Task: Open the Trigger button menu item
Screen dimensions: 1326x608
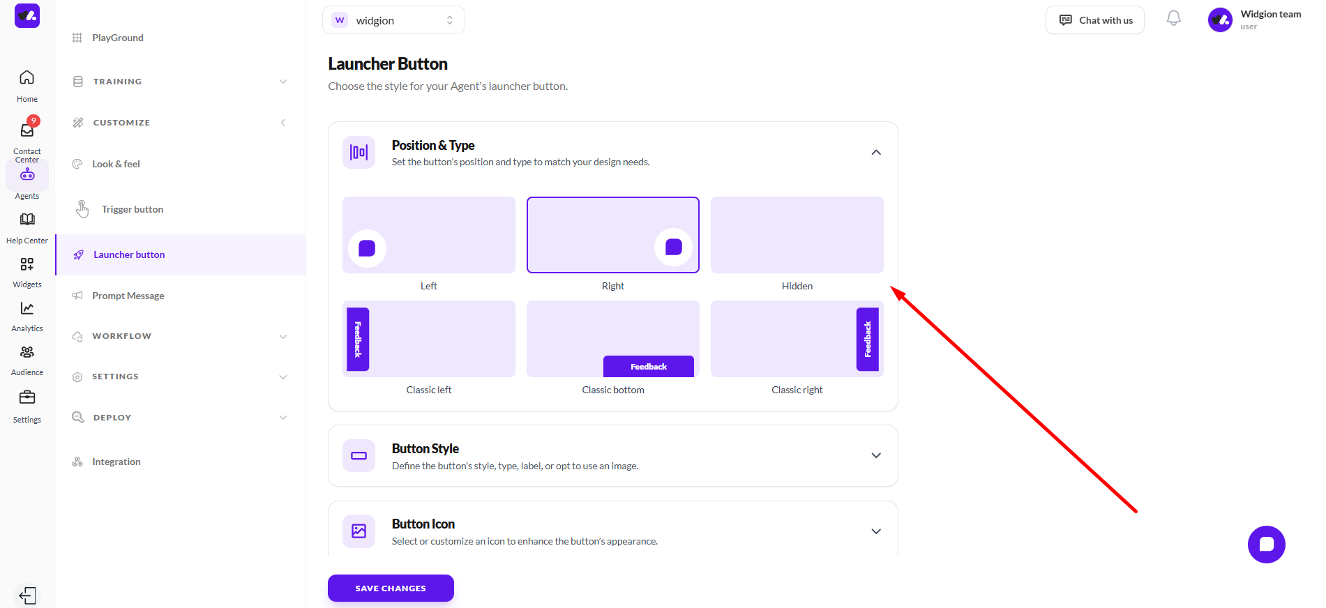Action: click(x=132, y=209)
